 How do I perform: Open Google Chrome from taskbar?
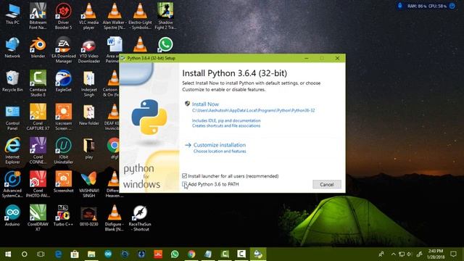click(191, 254)
